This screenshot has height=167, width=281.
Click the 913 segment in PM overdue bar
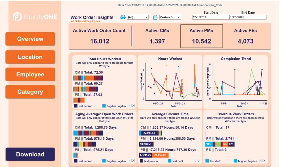coord(209,144)
